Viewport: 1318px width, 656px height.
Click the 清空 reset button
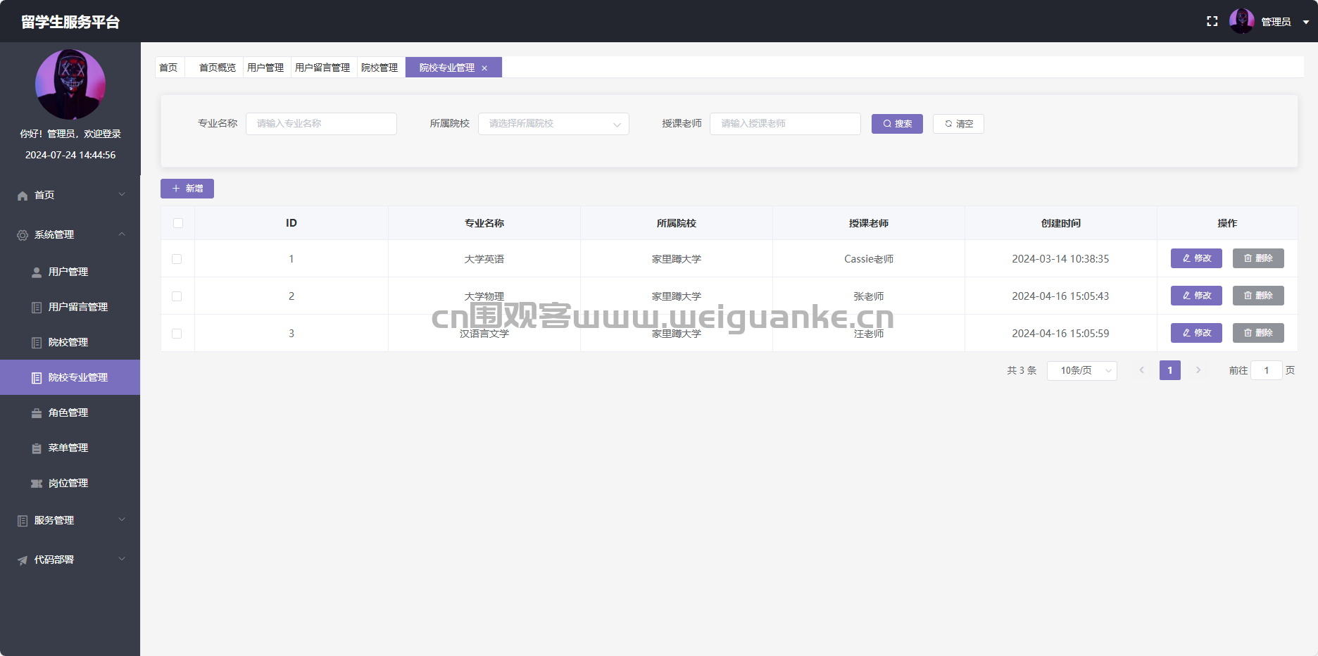pos(958,124)
